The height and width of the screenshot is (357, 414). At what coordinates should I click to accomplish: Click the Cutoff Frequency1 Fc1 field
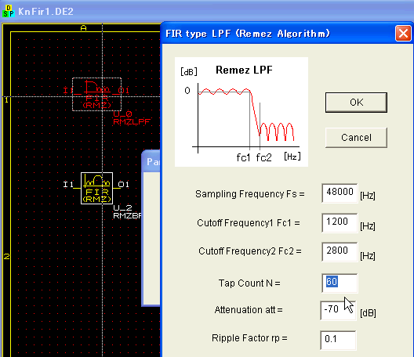[340, 223]
